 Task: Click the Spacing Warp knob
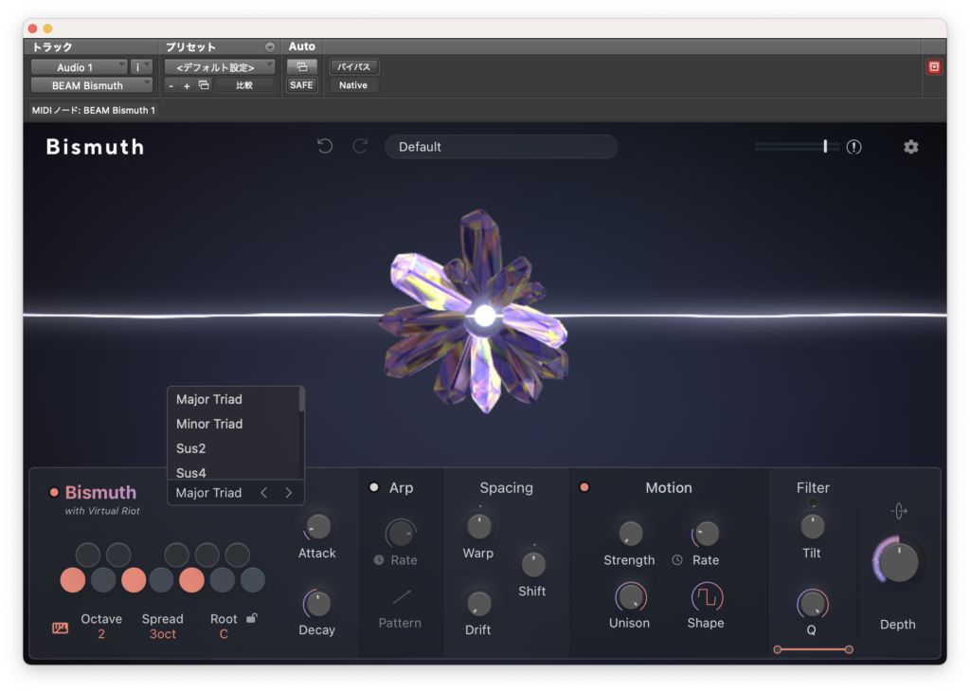tap(478, 527)
